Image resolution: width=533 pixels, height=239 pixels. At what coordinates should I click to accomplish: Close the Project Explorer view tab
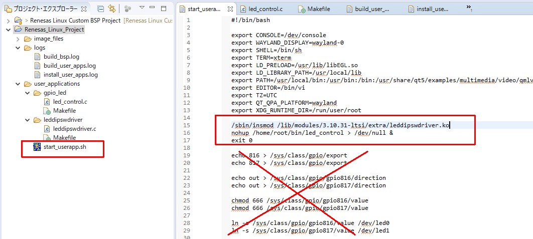tap(84, 9)
